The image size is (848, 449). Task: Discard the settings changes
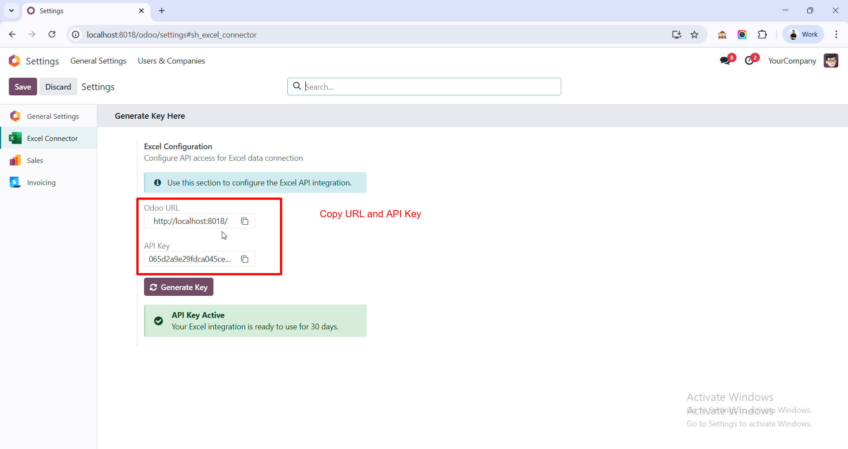click(x=58, y=87)
